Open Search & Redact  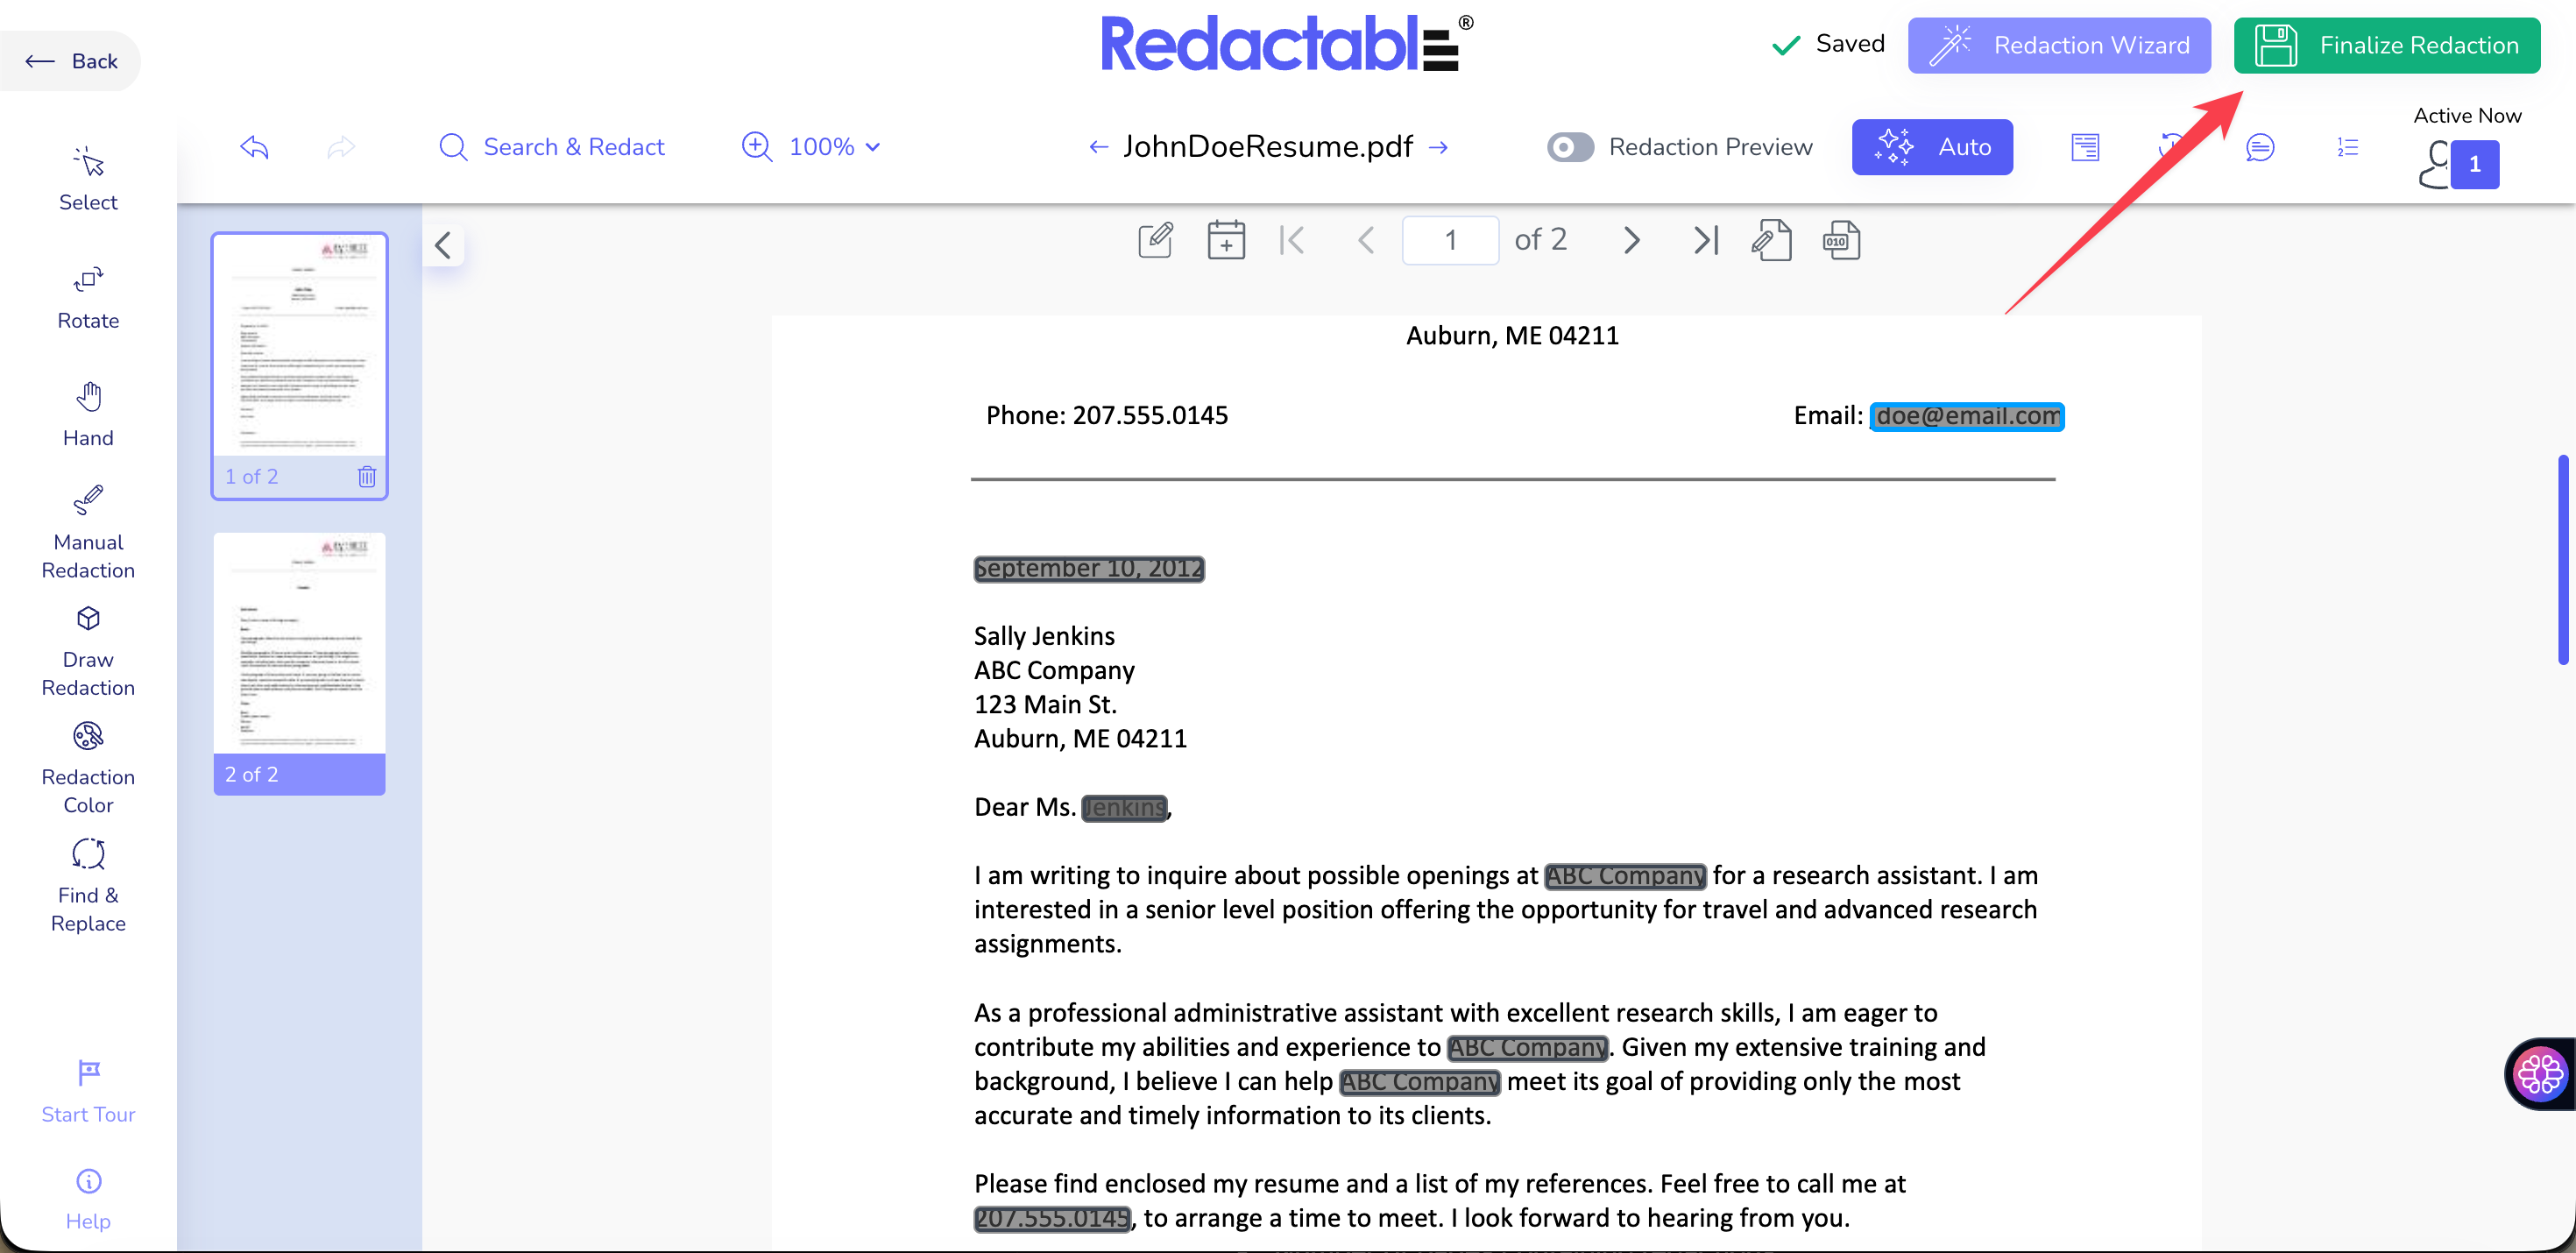(x=552, y=147)
